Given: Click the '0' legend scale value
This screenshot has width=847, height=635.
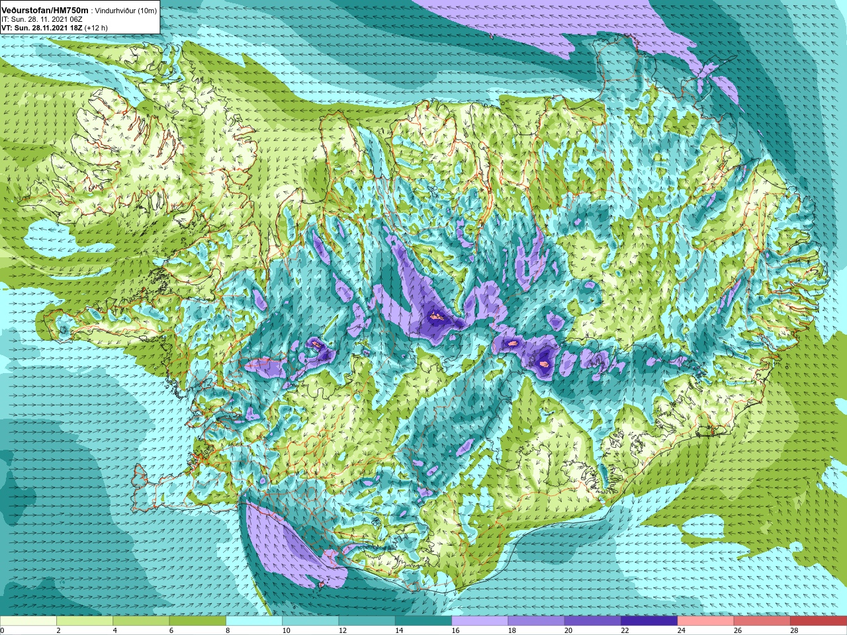Looking at the screenshot, I should [2, 630].
